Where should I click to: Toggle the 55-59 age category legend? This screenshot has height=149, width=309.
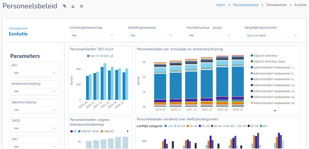pyautogui.click(x=249, y=126)
